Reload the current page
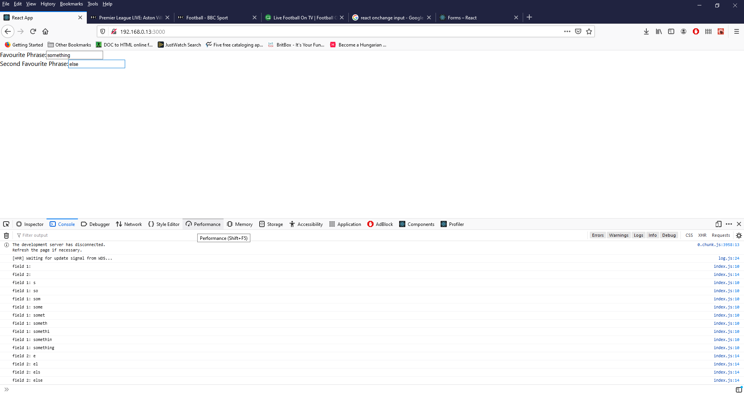 [x=33, y=31]
